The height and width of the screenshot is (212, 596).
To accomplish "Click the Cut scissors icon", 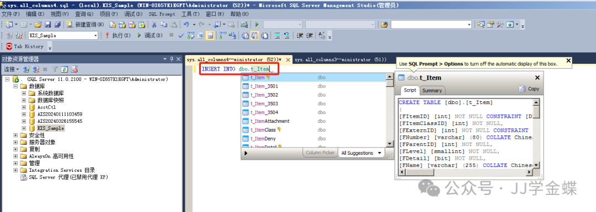I will [x=155, y=25].
